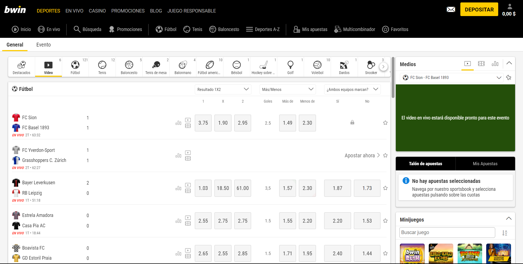Bet on FC Sion win at 3.75
This screenshot has height=264, width=523.
click(x=203, y=123)
